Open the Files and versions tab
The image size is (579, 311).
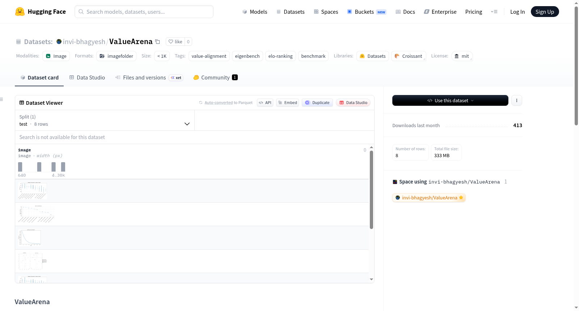149,78
